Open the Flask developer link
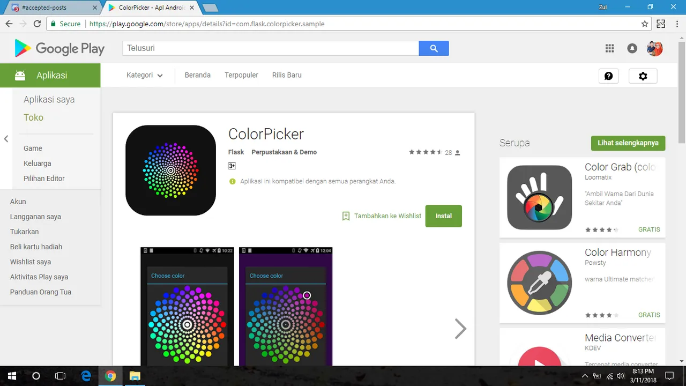686x386 pixels. tap(236, 152)
